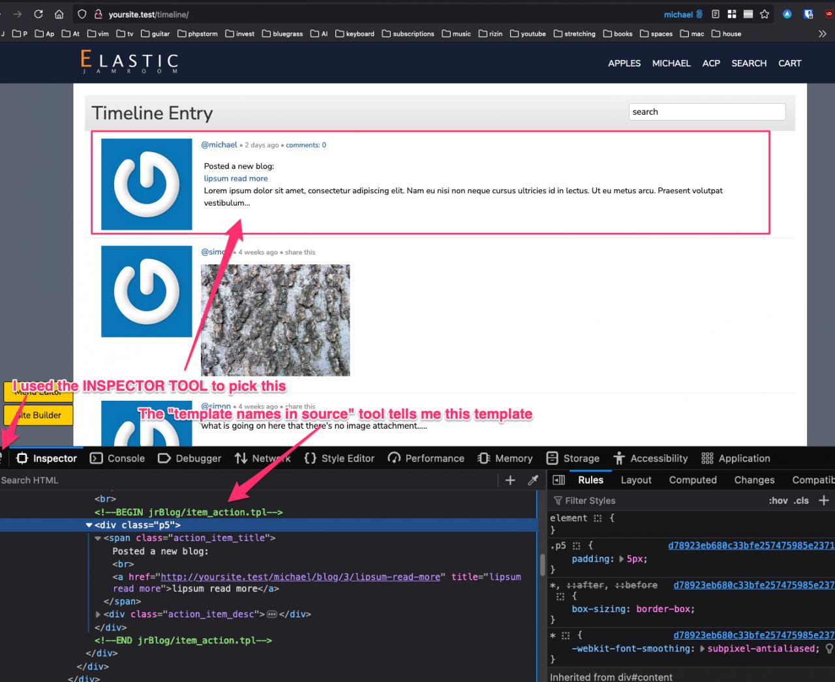
Task: Add a new CSS rule with plus icon
Action: tap(824, 501)
